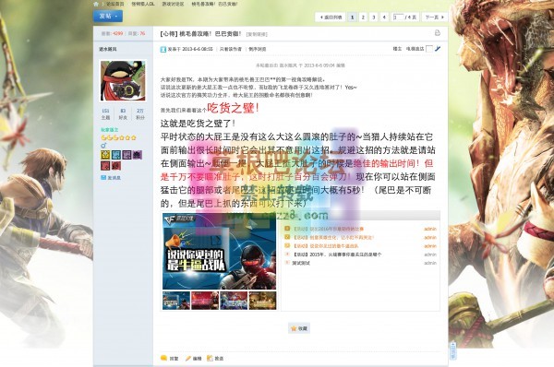
Task: Open first breadcrumb link after home icon
Action: 115,4
